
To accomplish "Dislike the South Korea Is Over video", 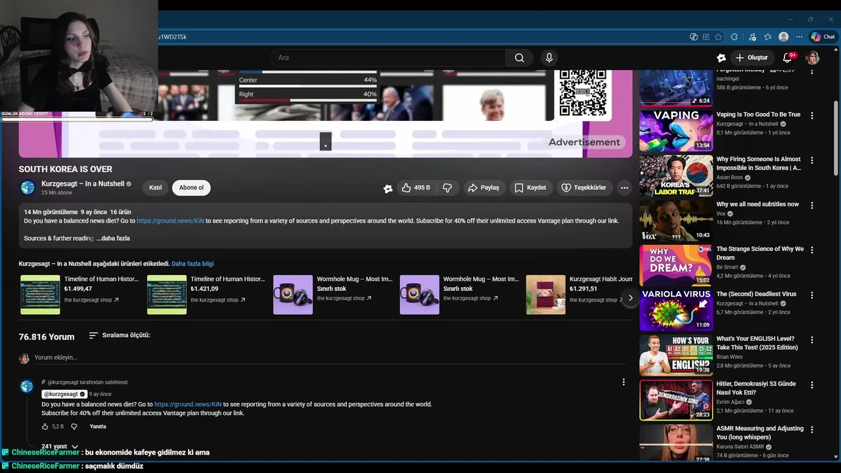I will coord(447,188).
